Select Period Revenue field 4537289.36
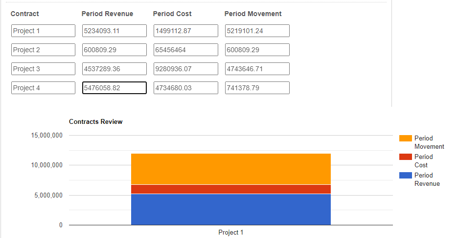Viewport: 458px width, 238px height. pyautogui.click(x=114, y=69)
